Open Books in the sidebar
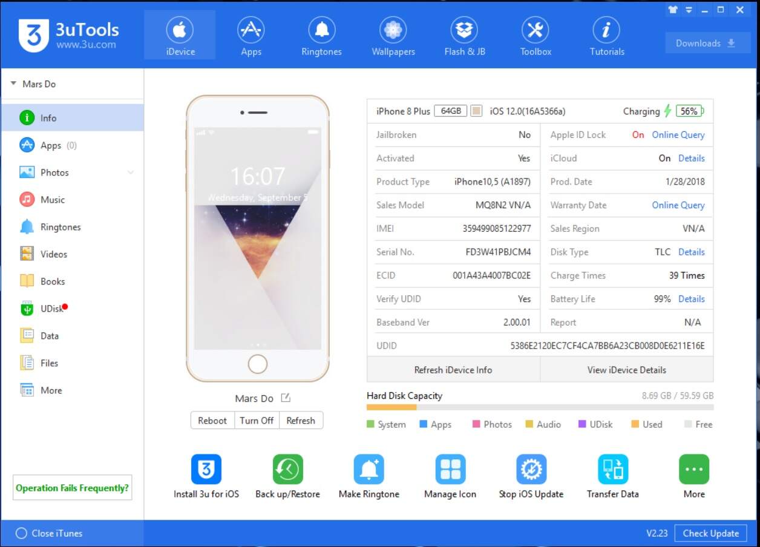The width and height of the screenshot is (760, 547). 72,281
